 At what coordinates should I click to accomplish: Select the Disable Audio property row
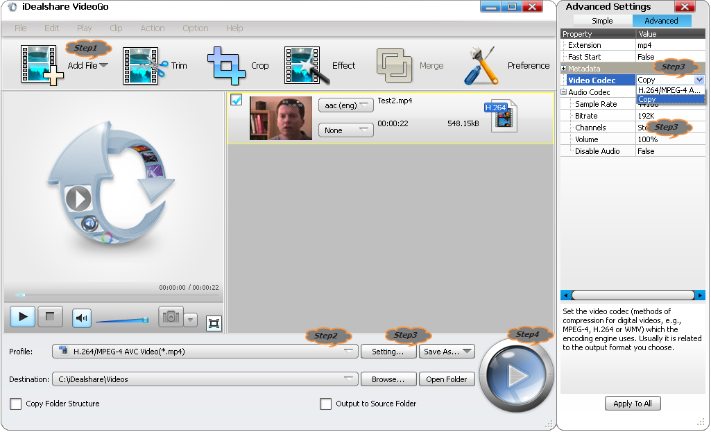[x=633, y=151]
